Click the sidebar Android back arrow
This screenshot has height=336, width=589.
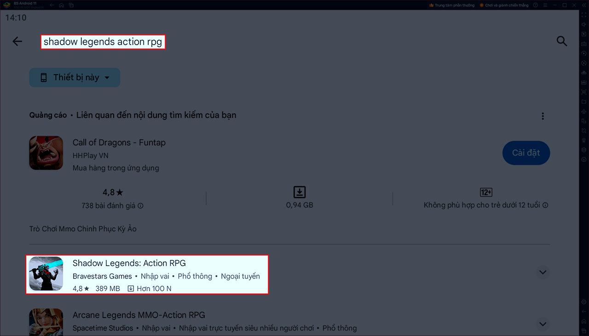pos(584,312)
